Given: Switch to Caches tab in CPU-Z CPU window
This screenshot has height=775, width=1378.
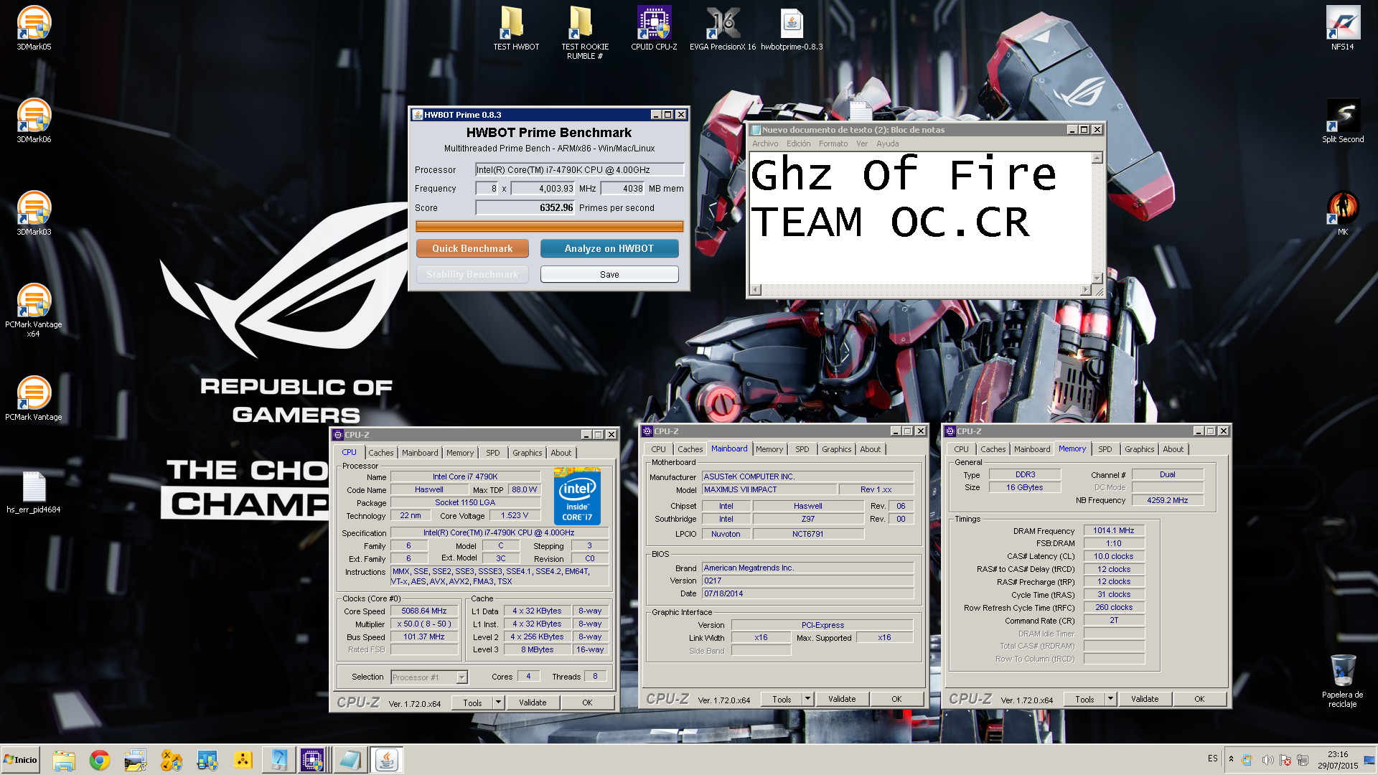Looking at the screenshot, I should click(380, 453).
